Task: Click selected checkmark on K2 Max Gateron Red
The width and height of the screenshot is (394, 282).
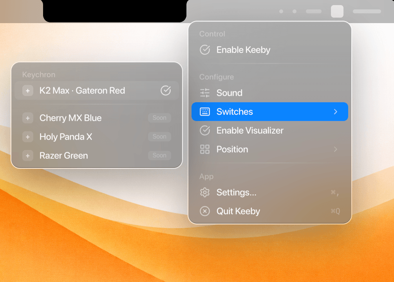Action: click(166, 90)
